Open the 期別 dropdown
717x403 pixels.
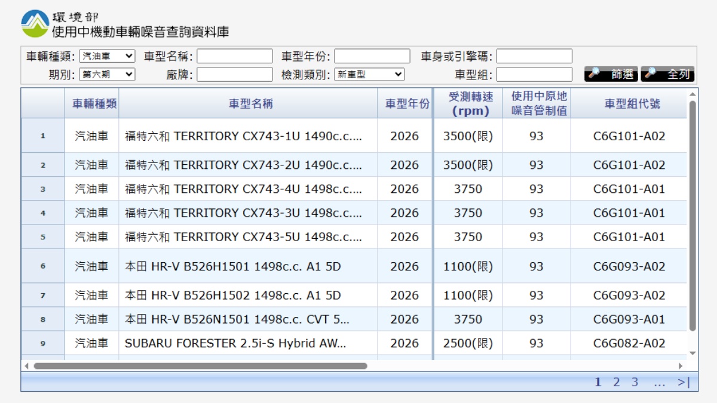click(x=107, y=75)
